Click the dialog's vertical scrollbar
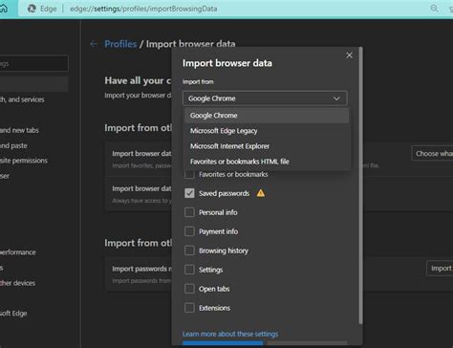Screen dimensions: 453x348 [360, 185]
